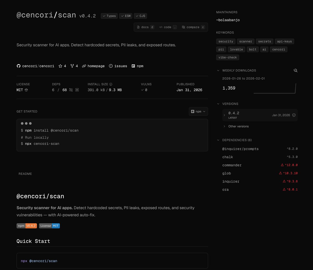Click the shield provenance icon for 0.4.2

coord(294,115)
